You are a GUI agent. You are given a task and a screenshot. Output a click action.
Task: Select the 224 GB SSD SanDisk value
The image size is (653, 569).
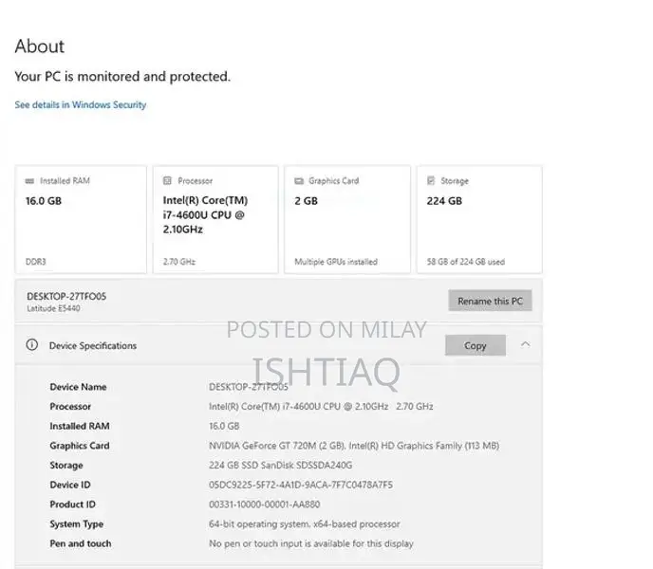pos(281,465)
